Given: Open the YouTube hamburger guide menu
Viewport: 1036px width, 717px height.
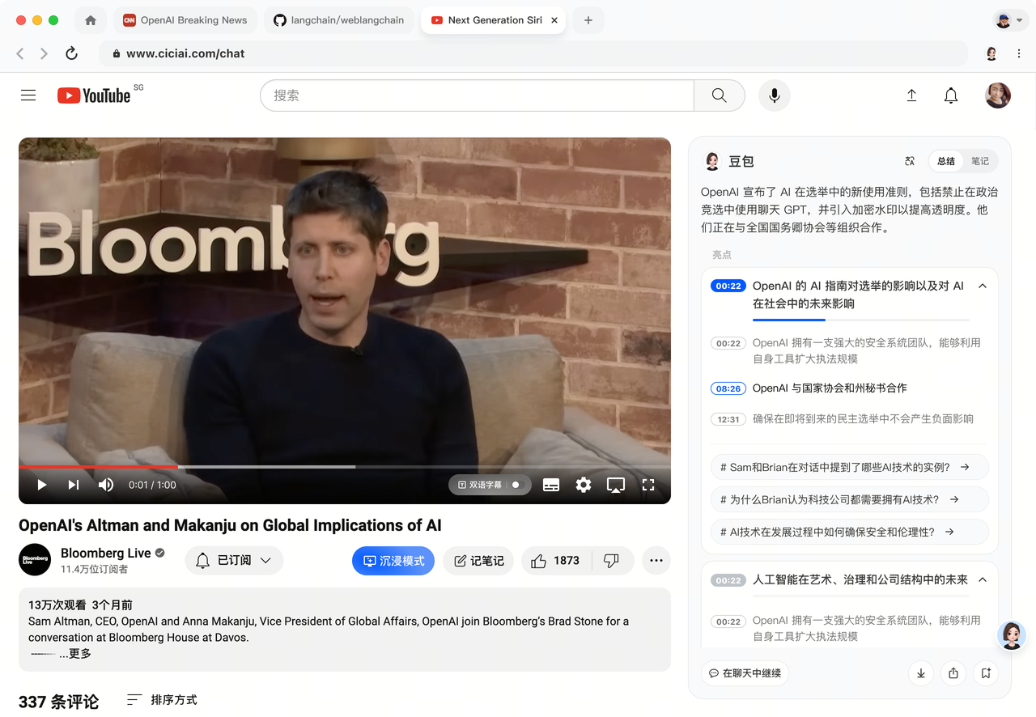Looking at the screenshot, I should point(28,95).
